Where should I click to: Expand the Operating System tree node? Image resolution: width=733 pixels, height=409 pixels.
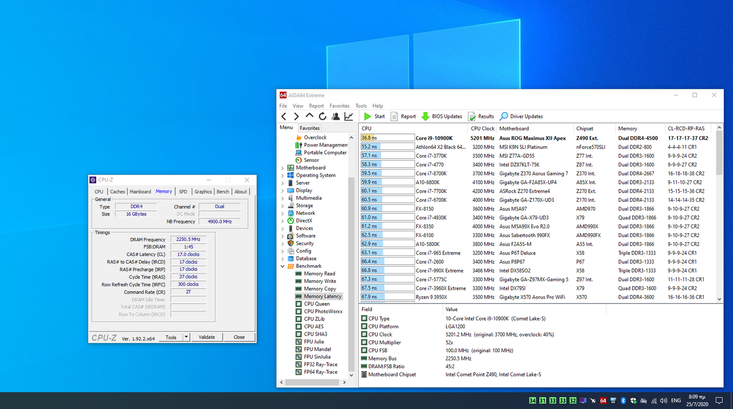(x=282, y=176)
